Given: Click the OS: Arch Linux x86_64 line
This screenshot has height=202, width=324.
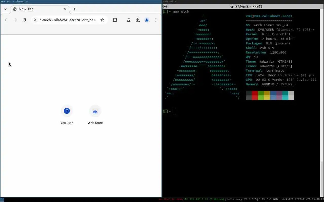Looking at the screenshot, I should pyautogui.click(x=267, y=25).
